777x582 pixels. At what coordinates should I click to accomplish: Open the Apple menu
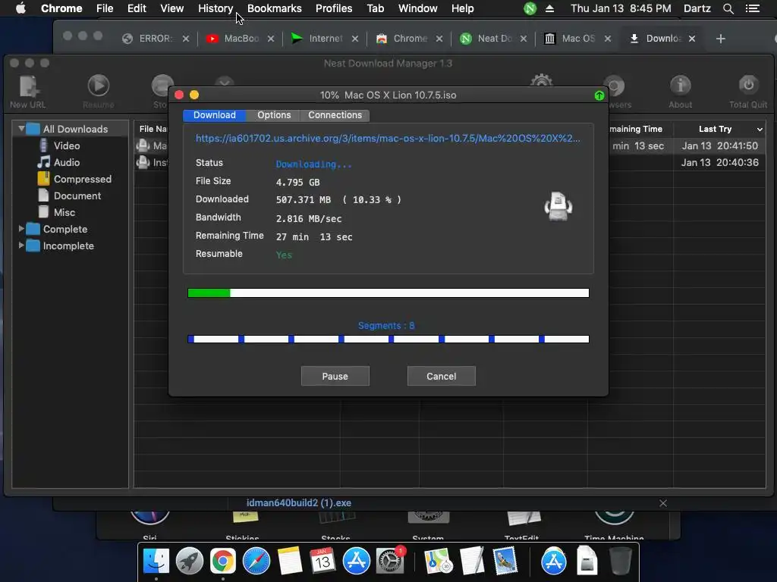(20, 8)
